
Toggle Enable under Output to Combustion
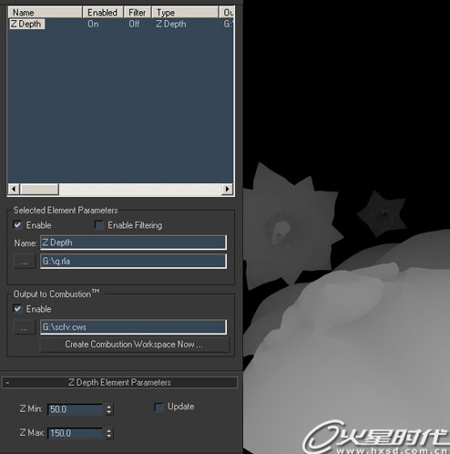pos(17,309)
